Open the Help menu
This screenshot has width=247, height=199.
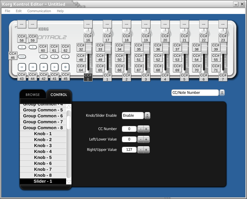tap(60, 11)
